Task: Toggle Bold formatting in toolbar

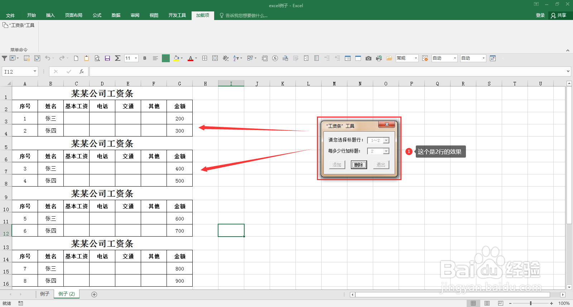Action: point(145,58)
